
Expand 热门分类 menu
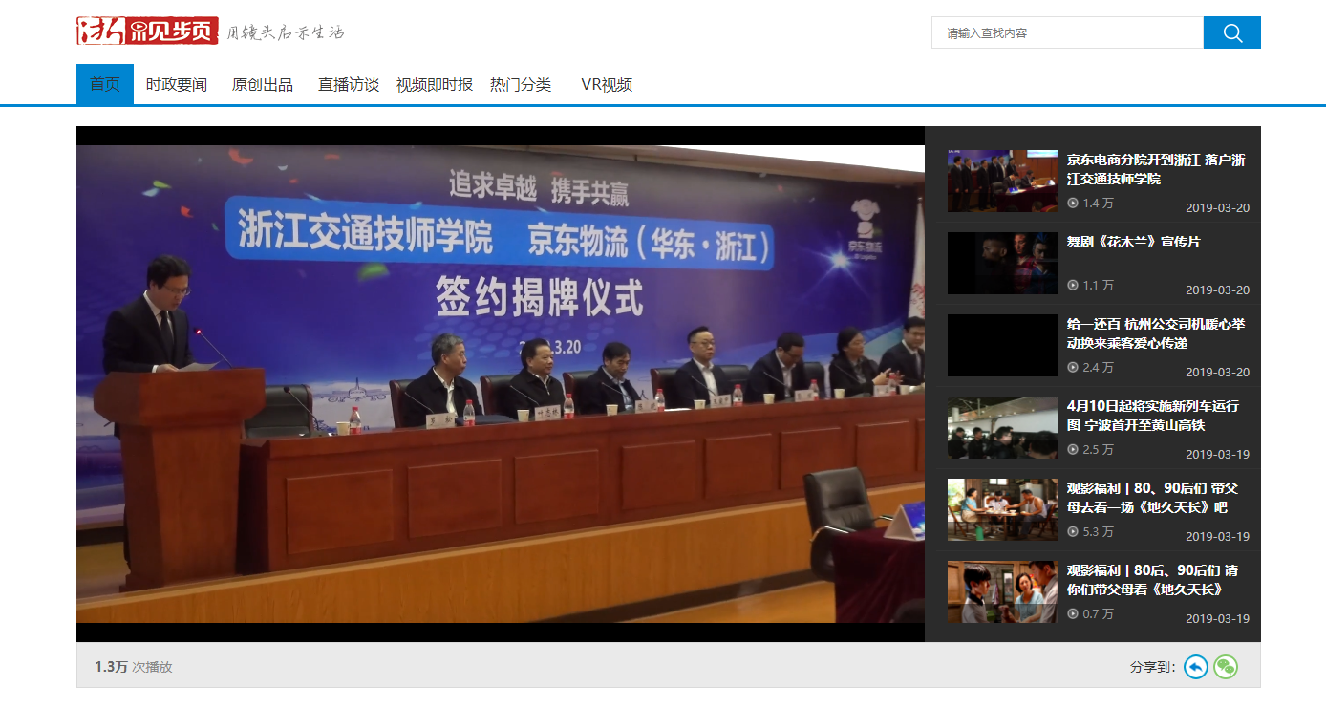coord(521,84)
